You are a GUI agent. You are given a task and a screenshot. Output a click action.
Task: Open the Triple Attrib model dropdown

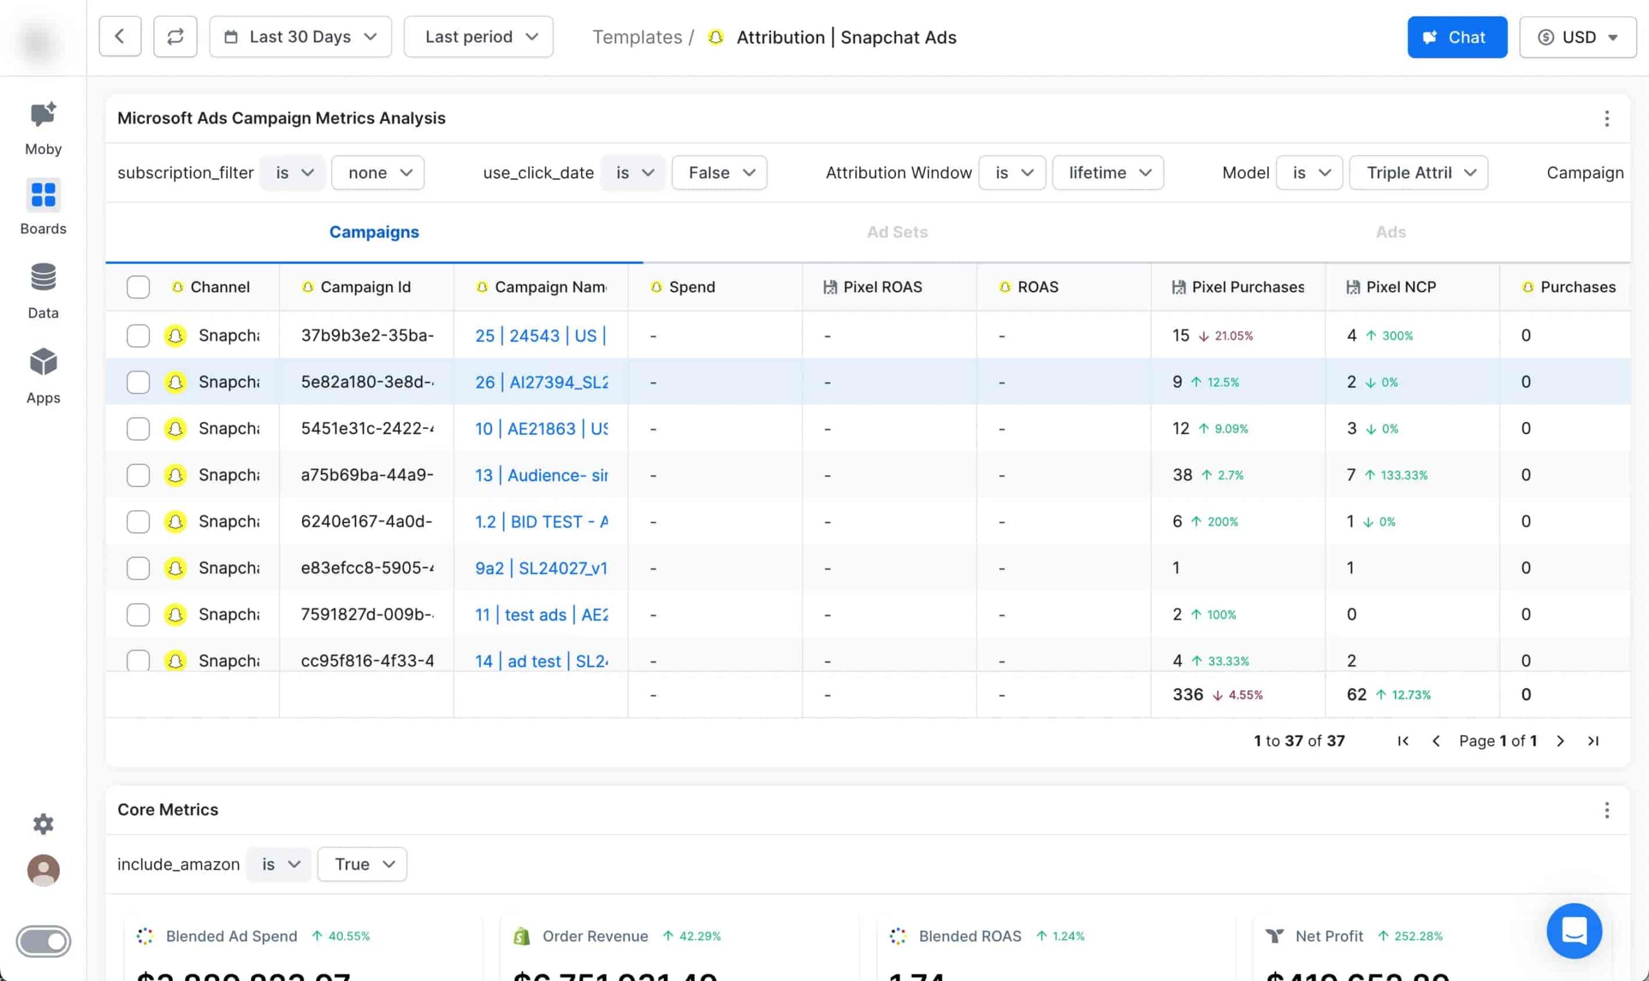pos(1418,173)
